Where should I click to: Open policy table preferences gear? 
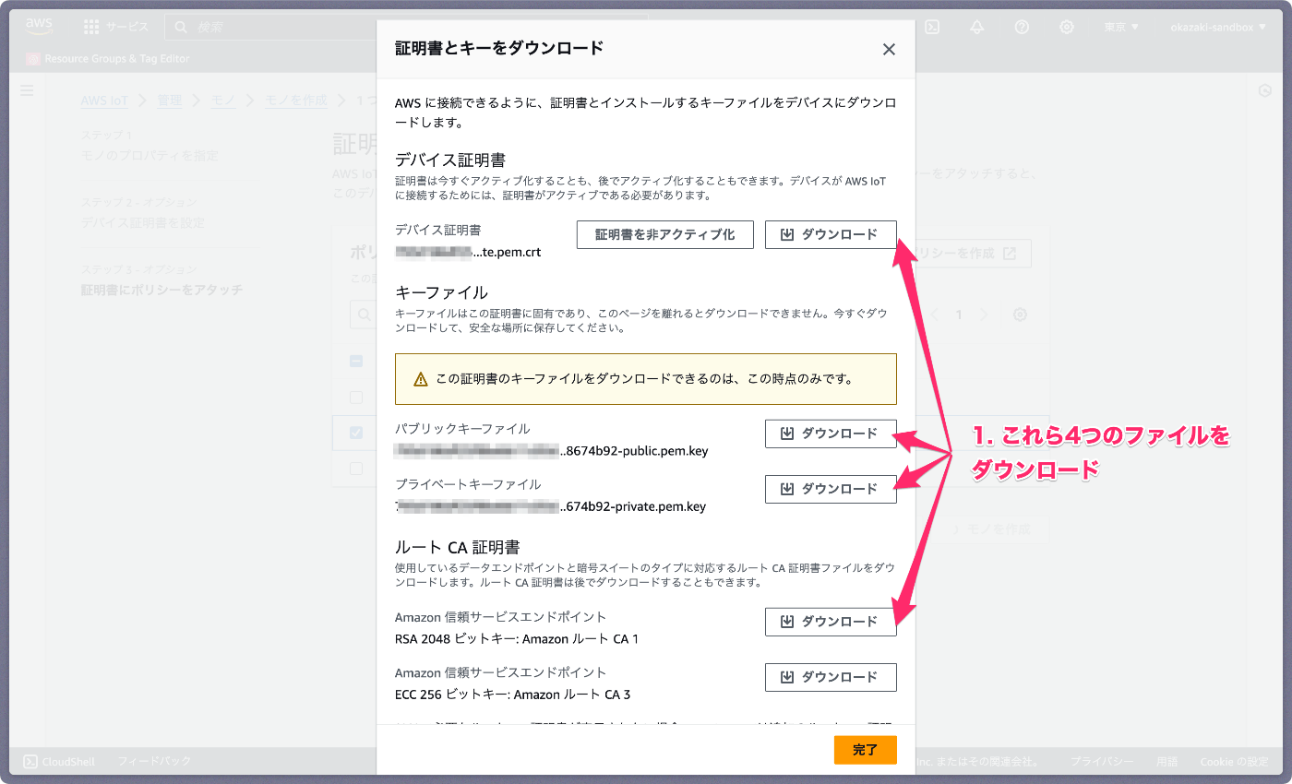tap(1020, 315)
